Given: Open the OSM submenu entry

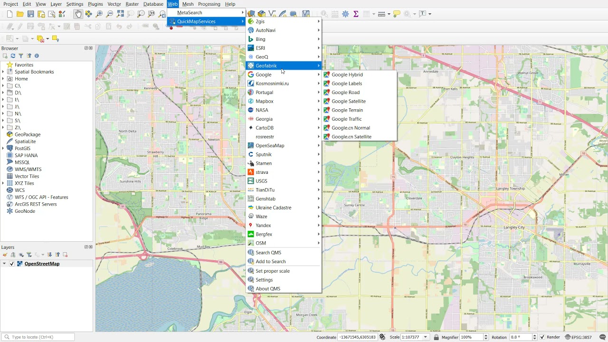Looking at the screenshot, I should 284,243.
